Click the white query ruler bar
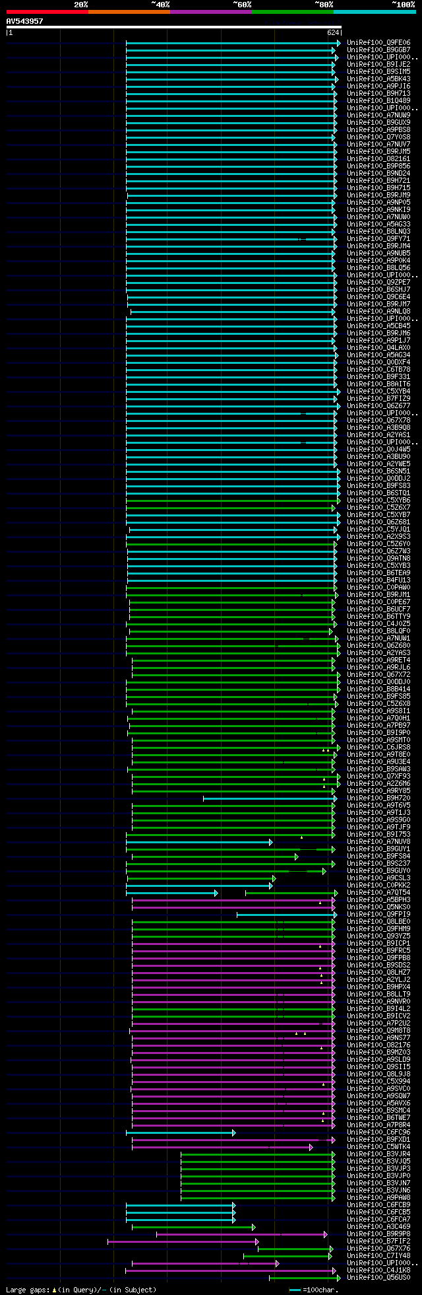The width and height of the screenshot is (422, 1295). pos(173,27)
